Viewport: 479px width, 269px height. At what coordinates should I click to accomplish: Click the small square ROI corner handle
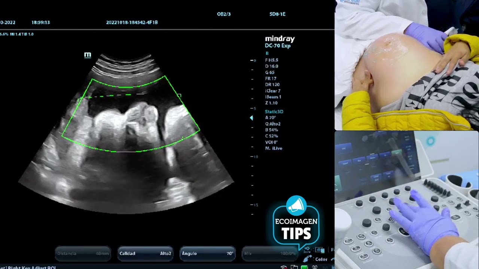(x=179, y=96)
